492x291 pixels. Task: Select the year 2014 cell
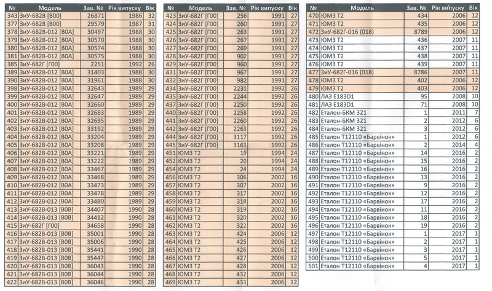click(448, 145)
